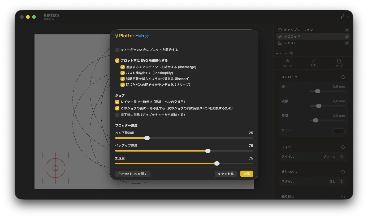Click the 破線 dash length slider
Screen dimensions: 368x219
tap(327, 106)
